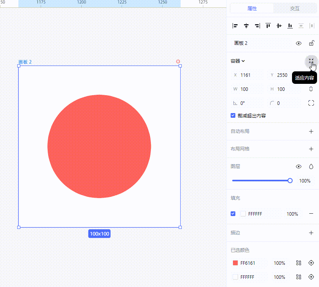Toggle visibility eye next to 画板 2 name

[x=299, y=43]
